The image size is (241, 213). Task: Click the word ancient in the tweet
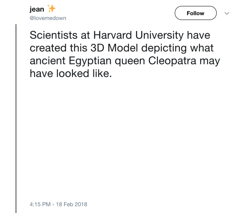47,61
